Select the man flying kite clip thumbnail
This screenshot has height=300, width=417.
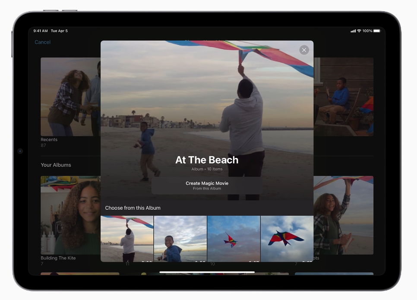pos(127,239)
